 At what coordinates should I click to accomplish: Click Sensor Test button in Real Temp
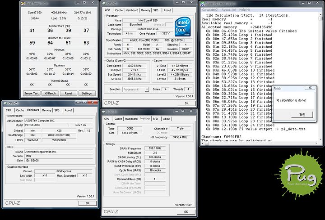coord(31,94)
